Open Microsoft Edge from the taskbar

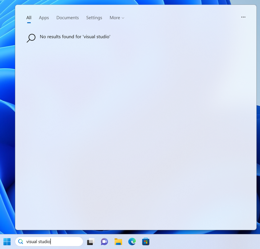(x=132, y=242)
